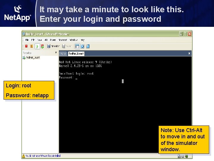The image size is (214, 161).
Task: Take a Snapshot using the toolbar
Action: (x=53, y=46)
